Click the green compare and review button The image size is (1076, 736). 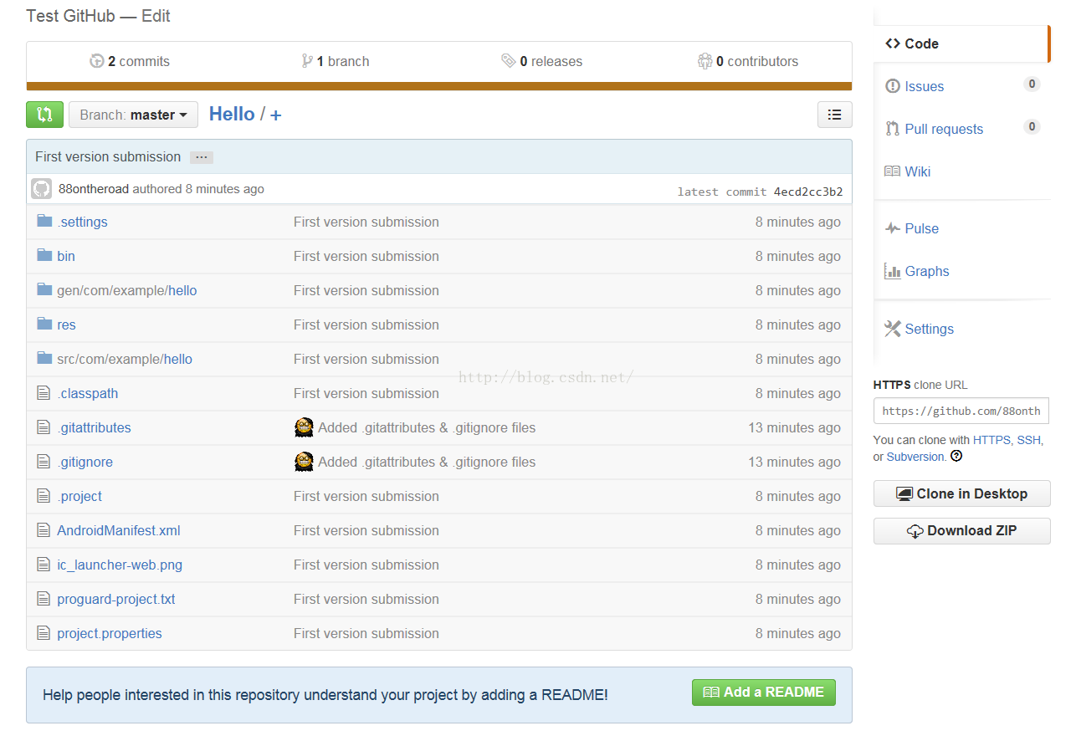pos(44,115)
